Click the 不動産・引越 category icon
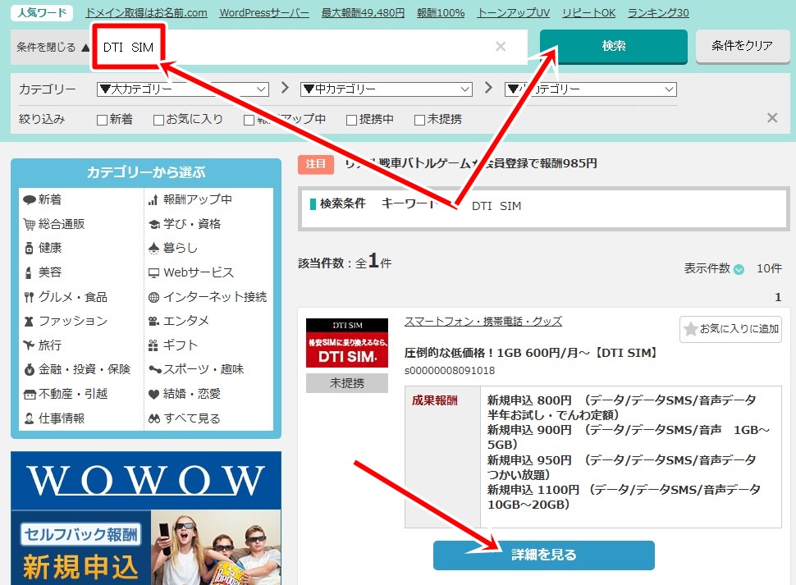The image size is (796, 585). pos(30,394)
